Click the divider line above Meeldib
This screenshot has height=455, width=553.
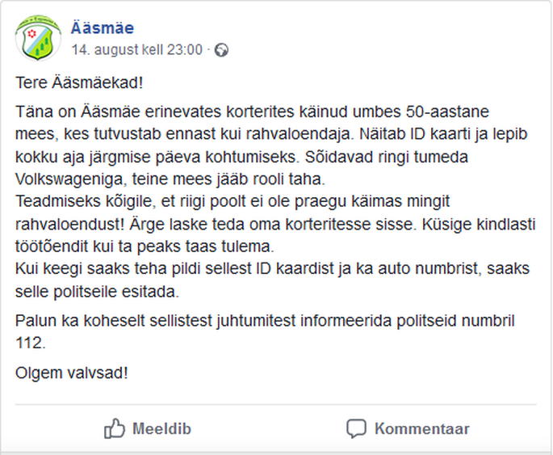(276, 404)
